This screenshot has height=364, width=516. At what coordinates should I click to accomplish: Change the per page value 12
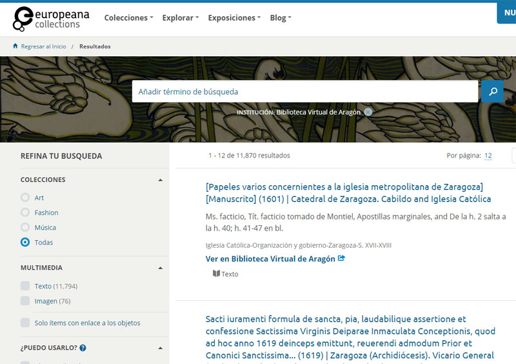(x=488, y=156)
